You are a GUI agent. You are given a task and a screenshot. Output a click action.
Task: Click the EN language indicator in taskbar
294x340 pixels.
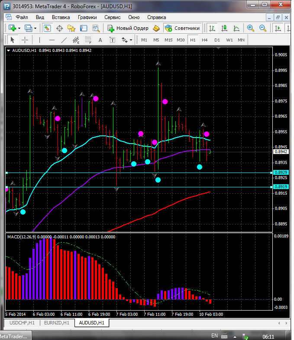pyautogui.click(x=214, y=335)
